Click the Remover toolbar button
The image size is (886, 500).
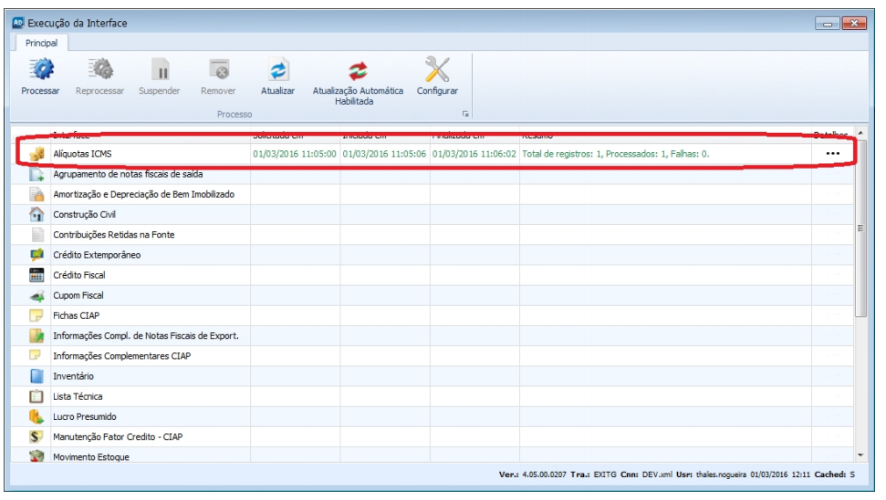click(x=218, y=70)
